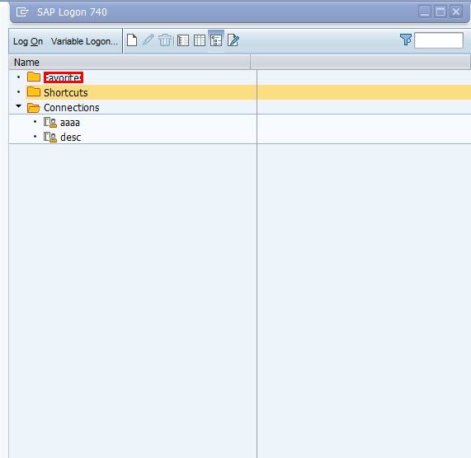Select the aaaa connection entry
This screenshot has height=458, width=471.
pyautogui.click(x=70, y=123)
